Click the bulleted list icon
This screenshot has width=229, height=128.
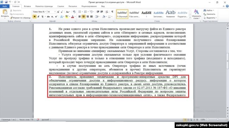pos(80,12)
